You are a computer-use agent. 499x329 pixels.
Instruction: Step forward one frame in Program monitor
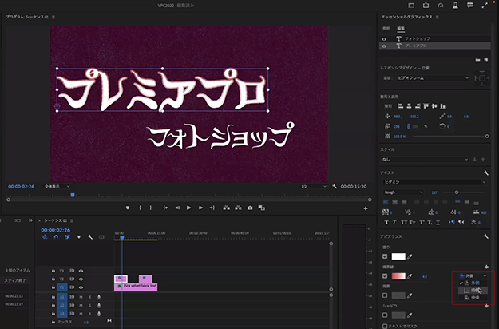[x=200, y=208]
